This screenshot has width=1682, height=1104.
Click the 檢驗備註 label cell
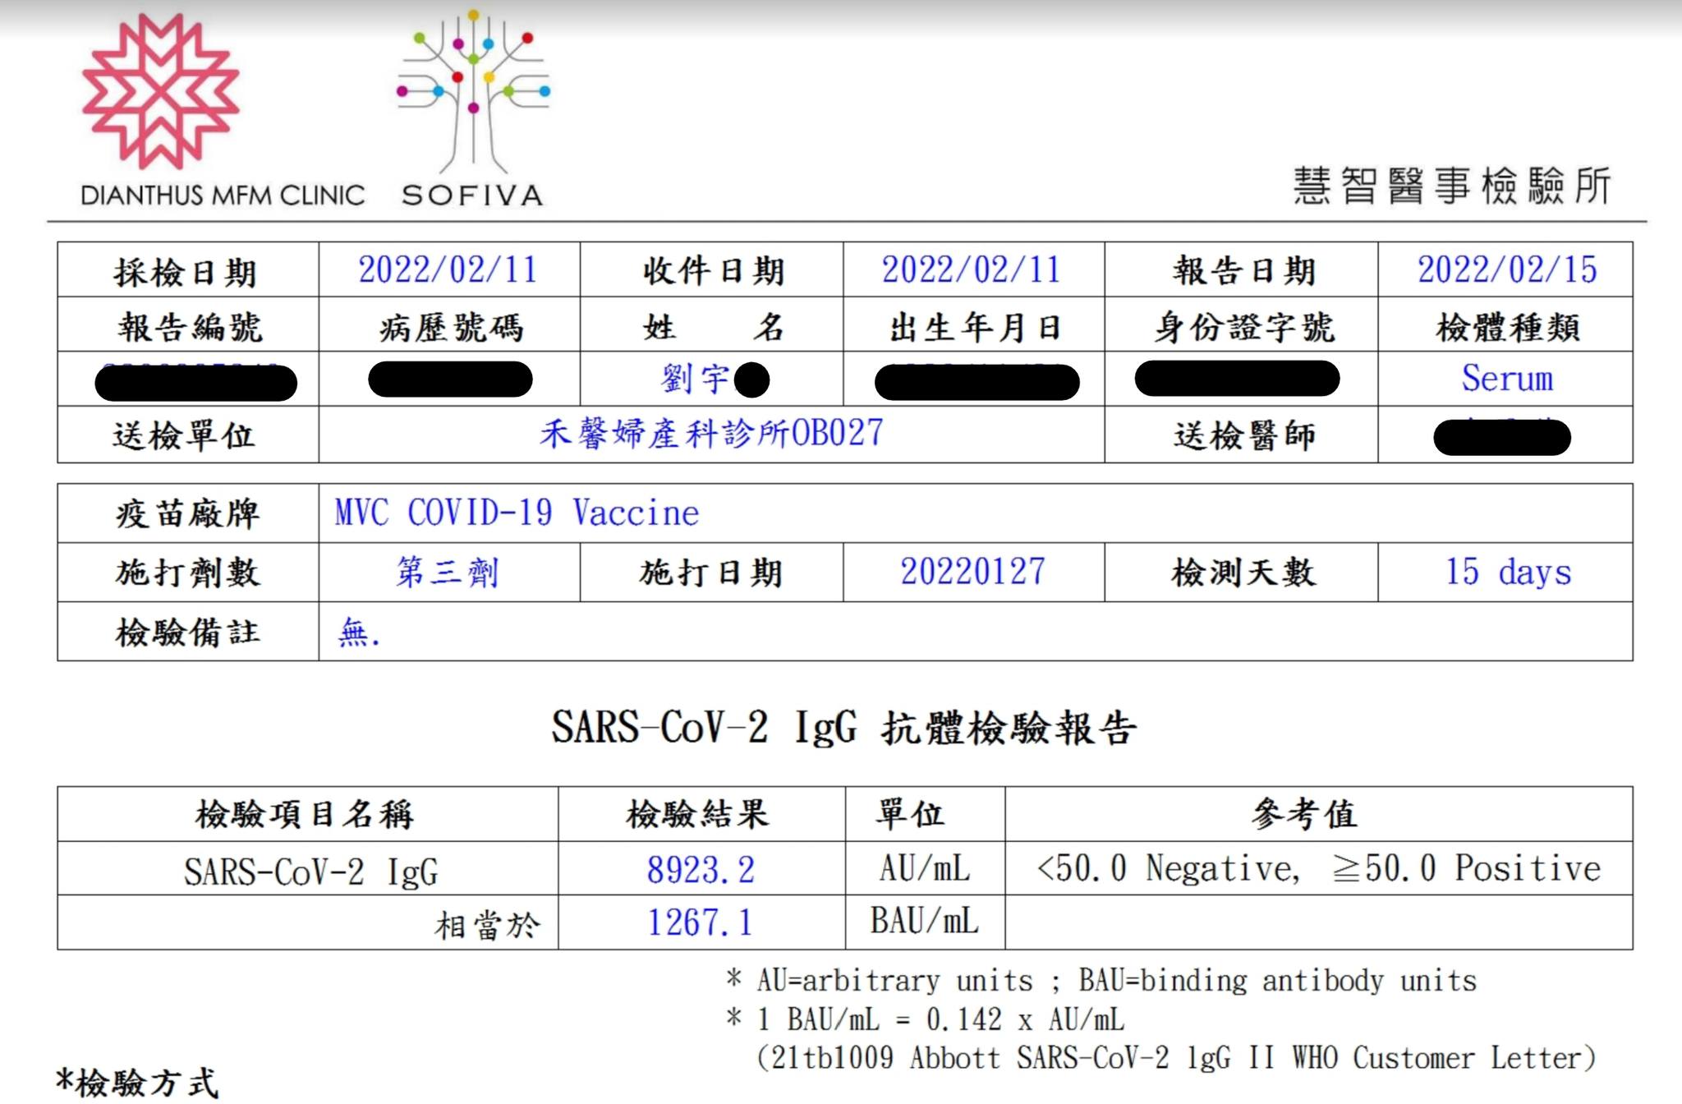[188, 632]
